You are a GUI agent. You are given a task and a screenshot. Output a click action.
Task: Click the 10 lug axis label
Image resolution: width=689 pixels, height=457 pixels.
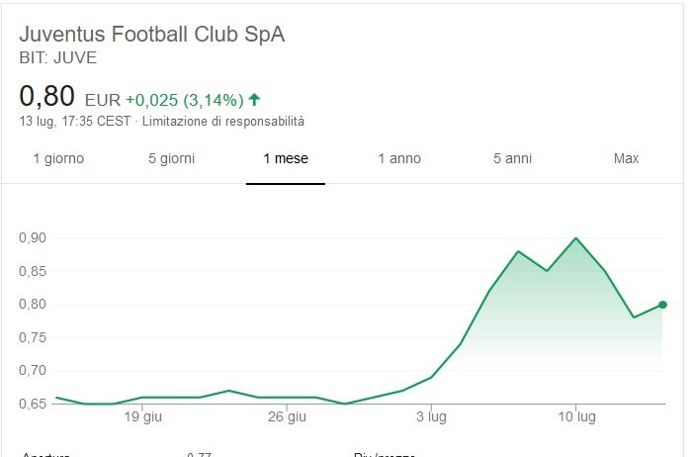576,416
